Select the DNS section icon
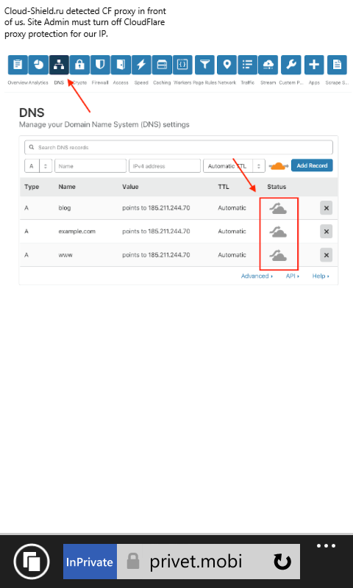Screen dimensions: 353x588 pyautogui.click(x=59, y=65)
